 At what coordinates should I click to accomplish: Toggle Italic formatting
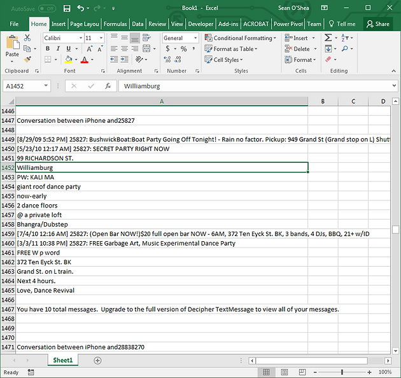[58, 48]
